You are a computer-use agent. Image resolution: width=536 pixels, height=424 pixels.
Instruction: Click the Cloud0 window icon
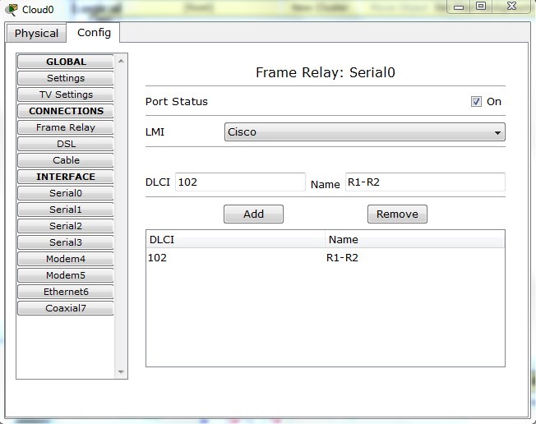pyautogui.click(x=12, y=9)
